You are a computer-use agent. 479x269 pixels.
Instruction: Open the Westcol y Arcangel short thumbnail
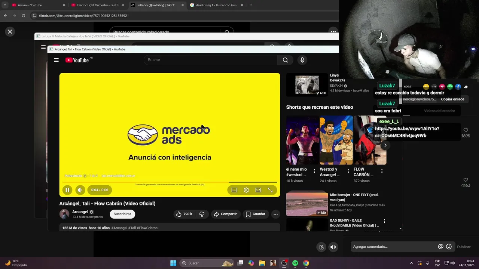click(336, 140)
